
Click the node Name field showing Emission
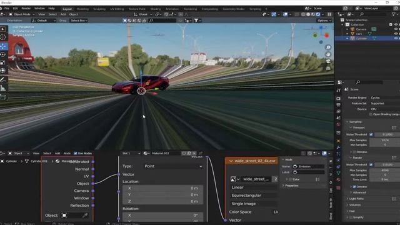pyautogui.click(x=309, y=166)
